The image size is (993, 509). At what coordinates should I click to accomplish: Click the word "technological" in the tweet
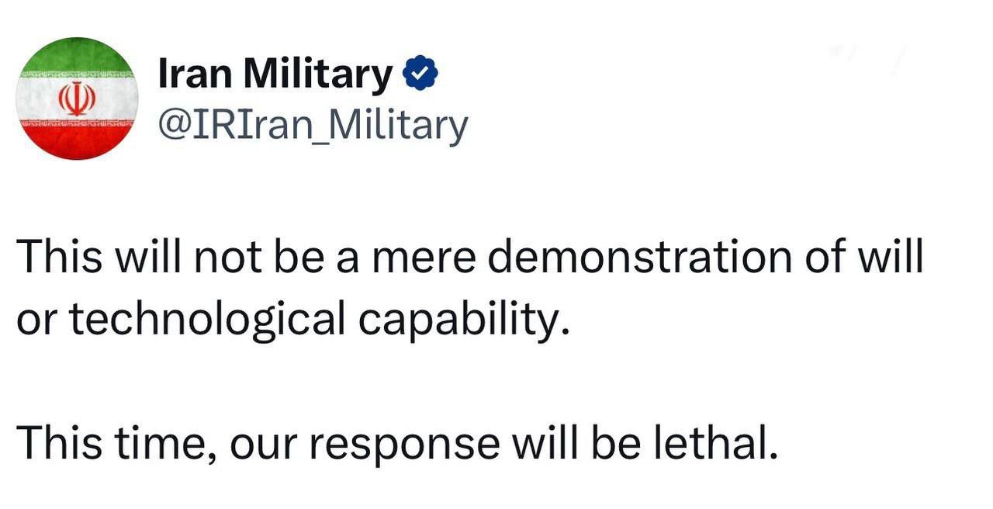click(x=207, y=320)
